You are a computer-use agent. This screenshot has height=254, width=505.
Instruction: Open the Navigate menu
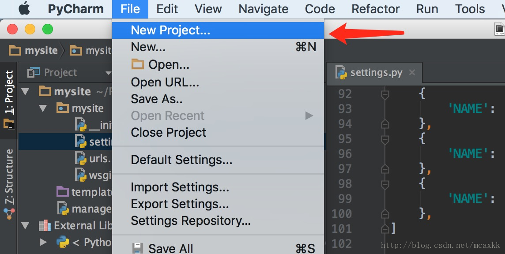264,9
